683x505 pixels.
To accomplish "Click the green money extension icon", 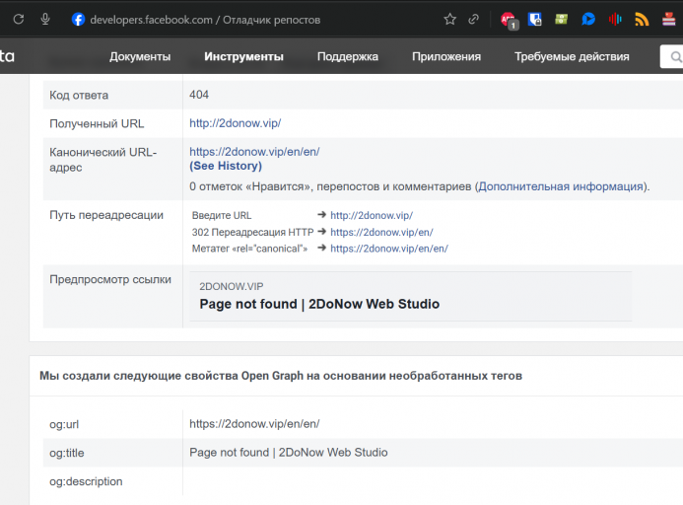I will click(x=562, y=19).
